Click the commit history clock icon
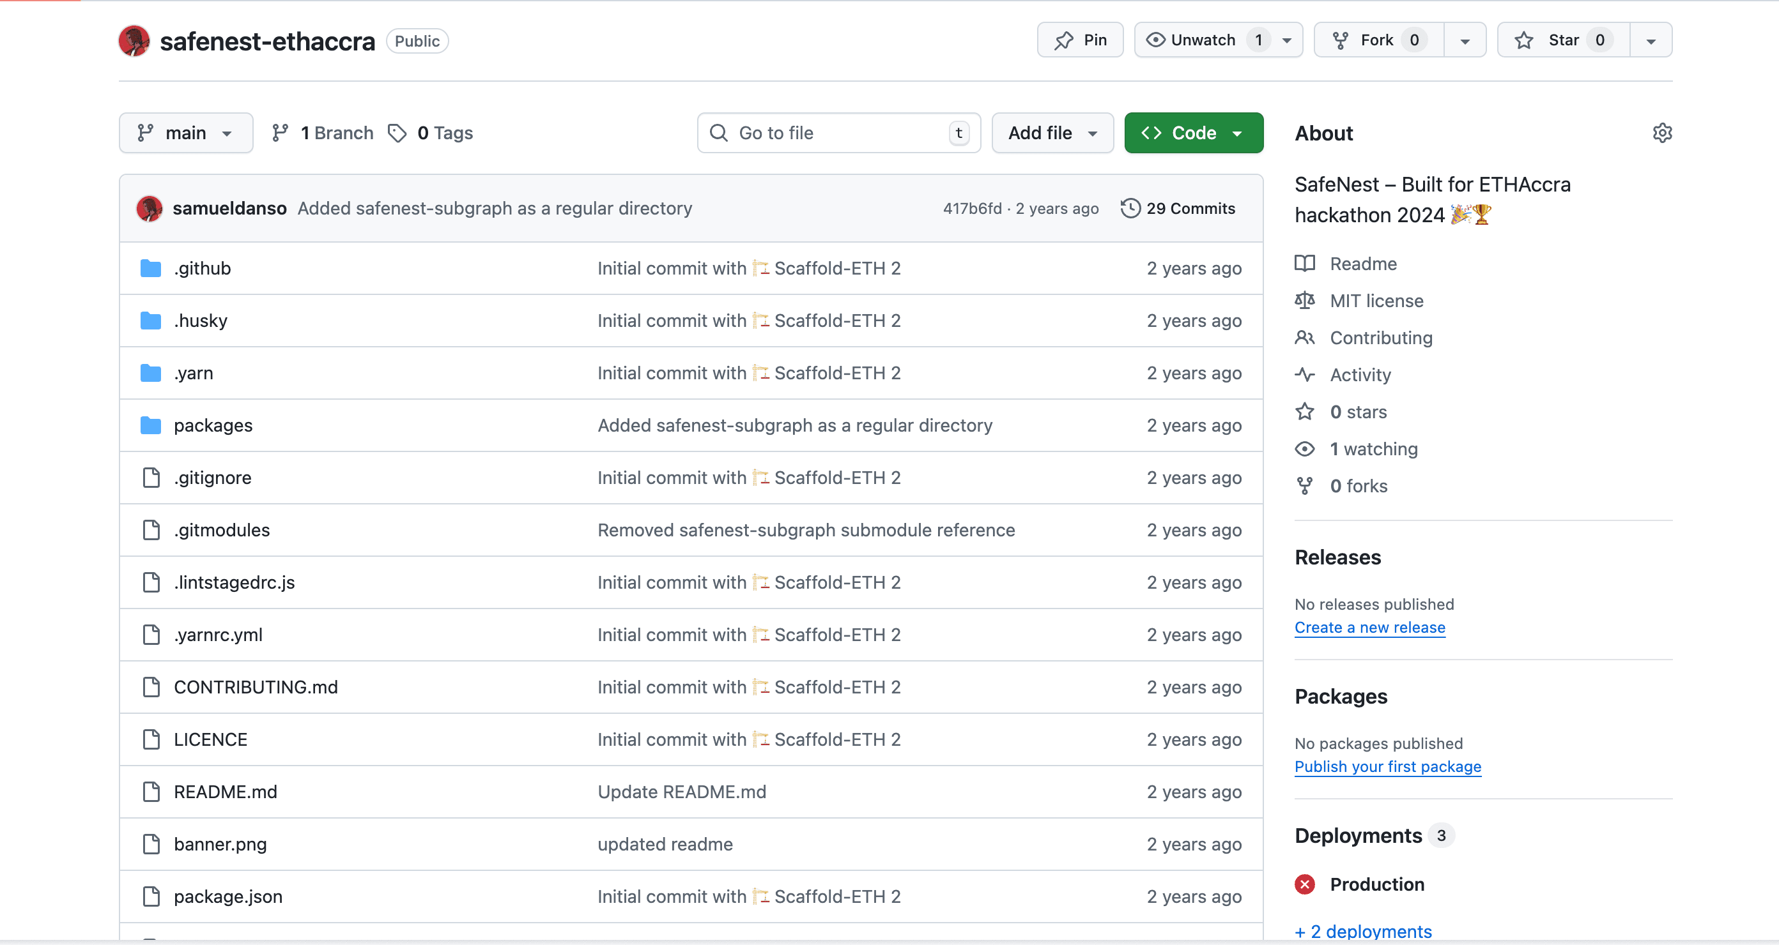 pos(1130,208)
